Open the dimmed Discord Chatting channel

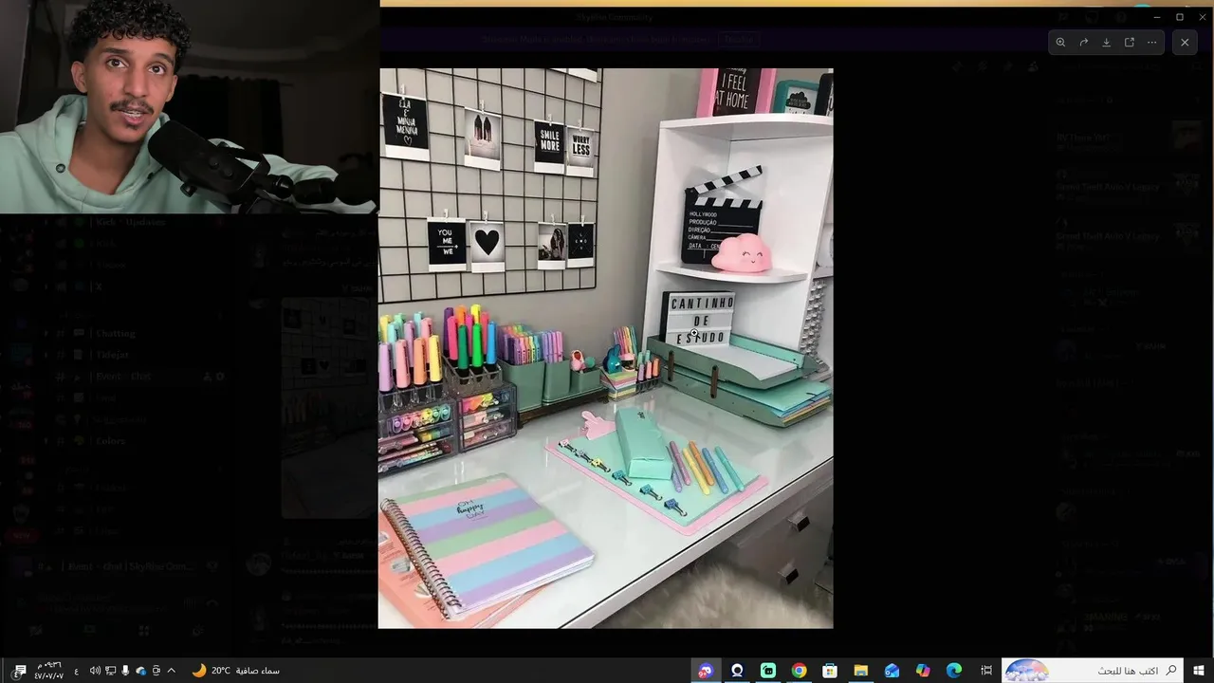coord(116,334)
